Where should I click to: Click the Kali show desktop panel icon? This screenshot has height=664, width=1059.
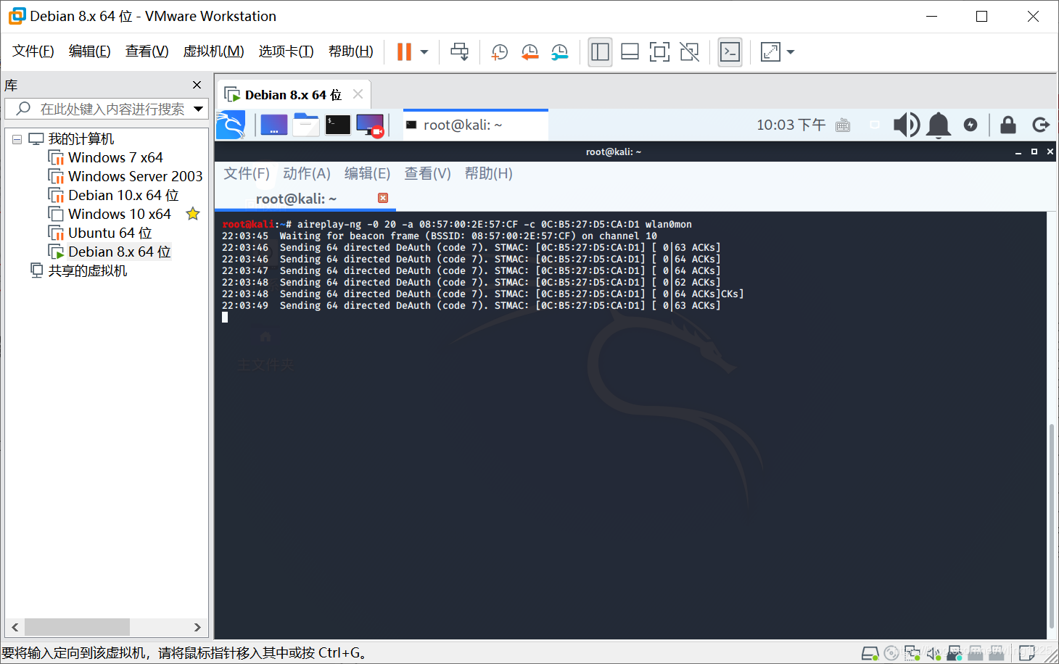(x=274, y=125)
